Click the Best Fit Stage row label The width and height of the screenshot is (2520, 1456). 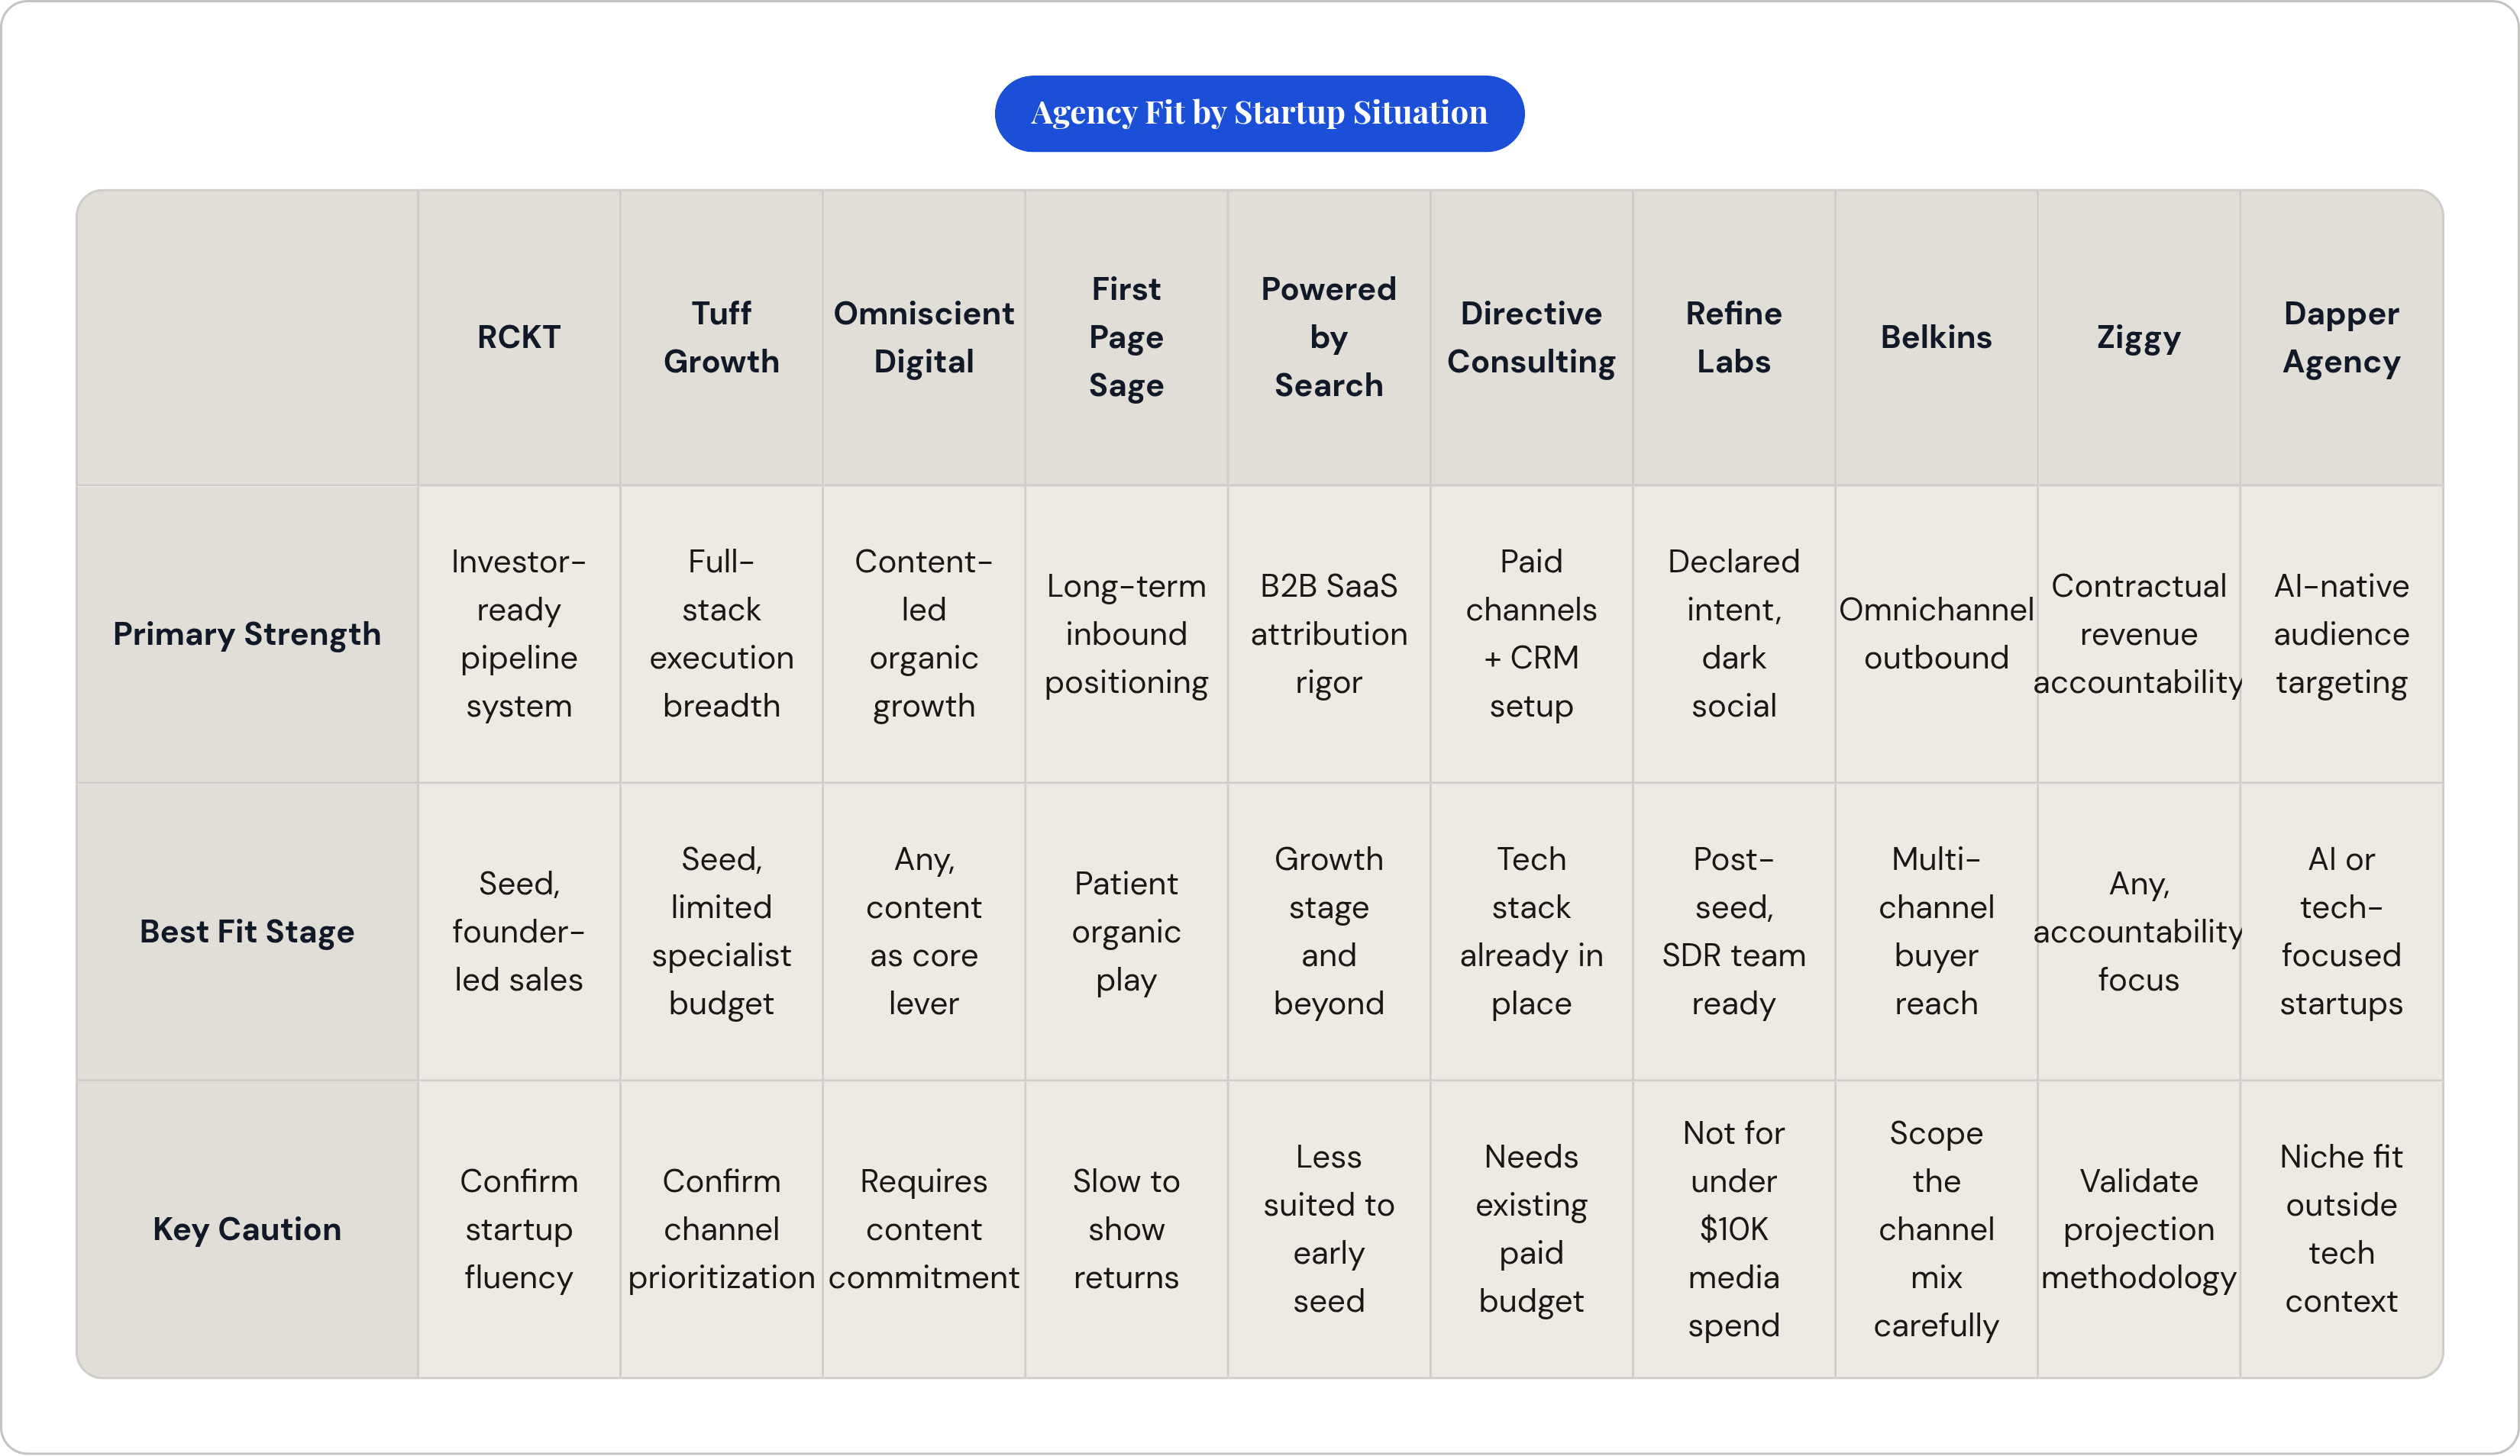coord(247,931)
